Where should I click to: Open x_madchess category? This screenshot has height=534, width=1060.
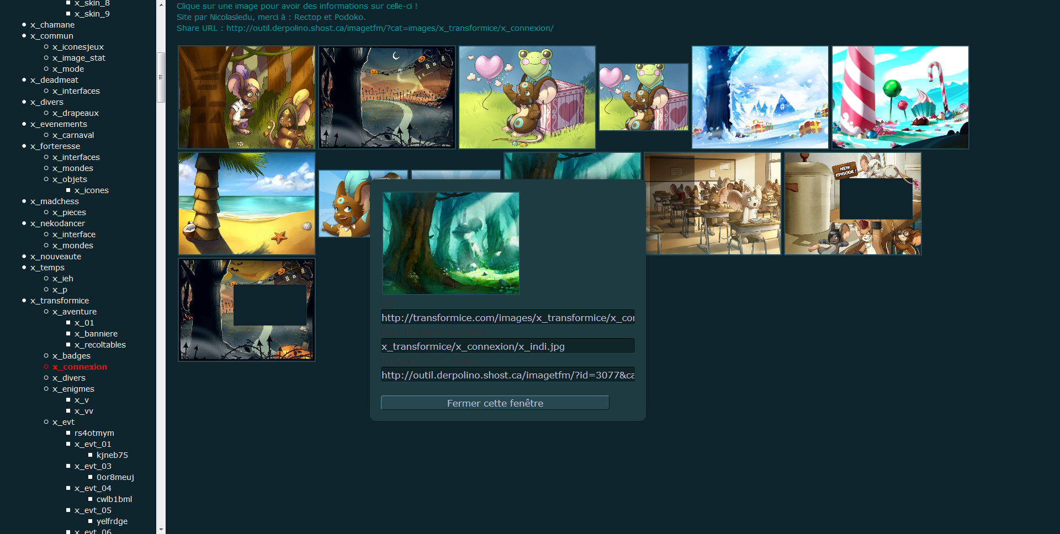pos(55,201)
